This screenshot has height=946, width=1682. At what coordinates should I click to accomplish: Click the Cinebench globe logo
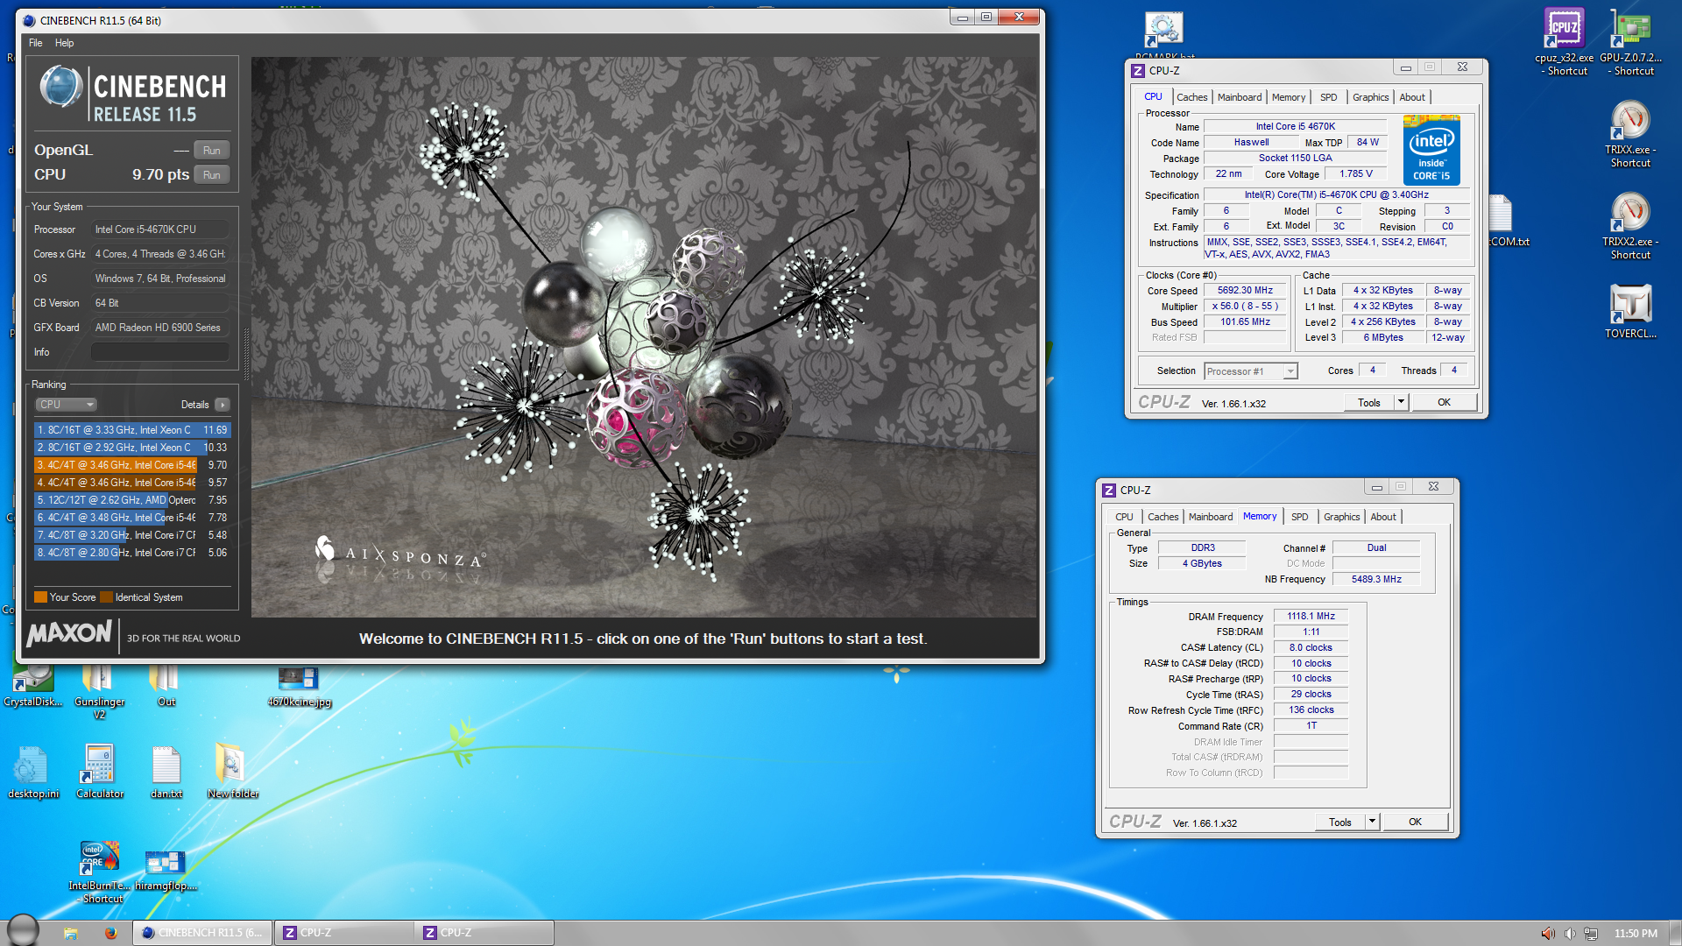(61, 88)
